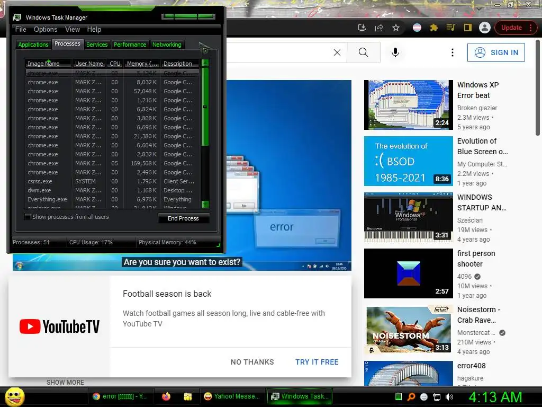This screenshot has height=407, width=542.
Task: Click the Task Manager title bar icon
Action: (16, 17)
